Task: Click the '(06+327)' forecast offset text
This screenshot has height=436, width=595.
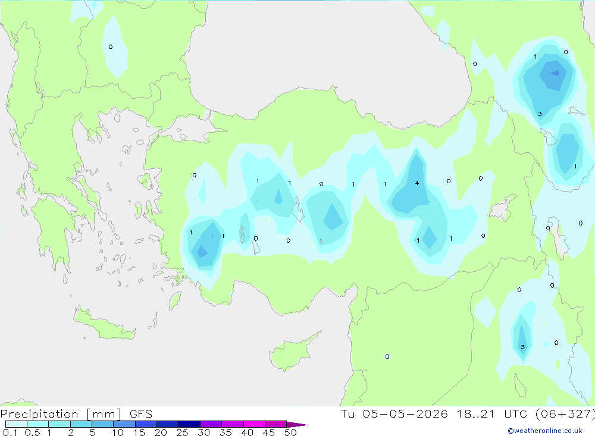Action: [x=565, y=414]
